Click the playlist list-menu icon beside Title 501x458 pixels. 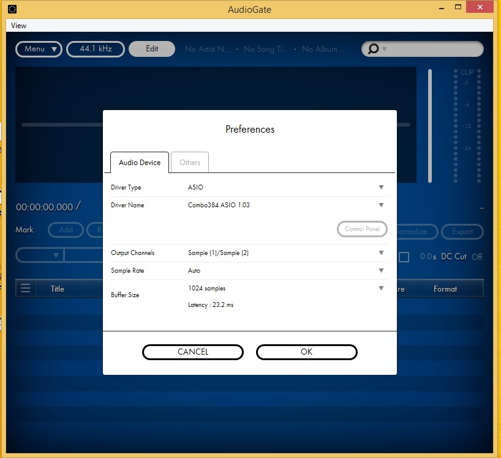tap(25, 289)
